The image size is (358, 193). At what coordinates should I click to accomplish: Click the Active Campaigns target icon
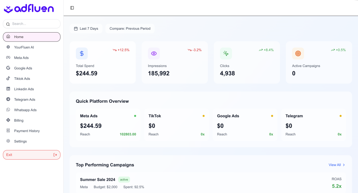298,53
